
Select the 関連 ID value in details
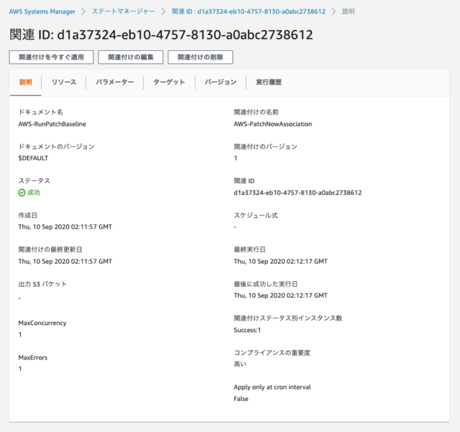point(298,193)
